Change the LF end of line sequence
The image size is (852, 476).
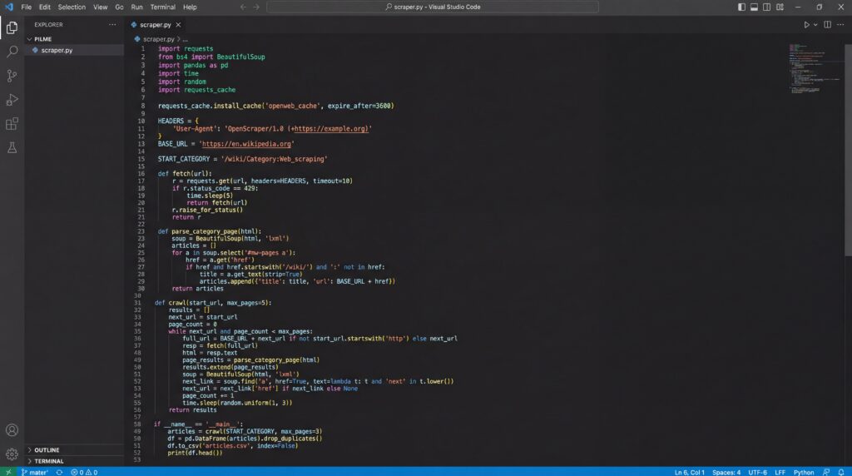tap(780, 472)
